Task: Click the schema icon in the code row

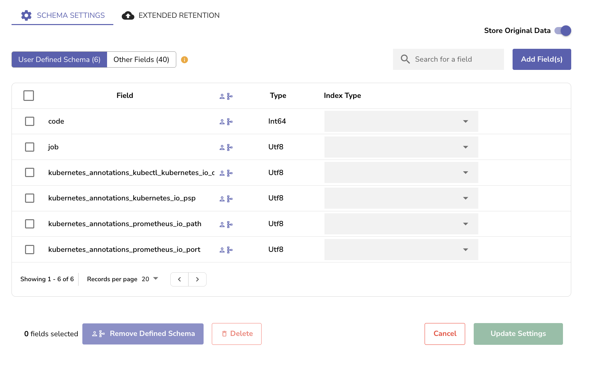Action: point(230,121)
